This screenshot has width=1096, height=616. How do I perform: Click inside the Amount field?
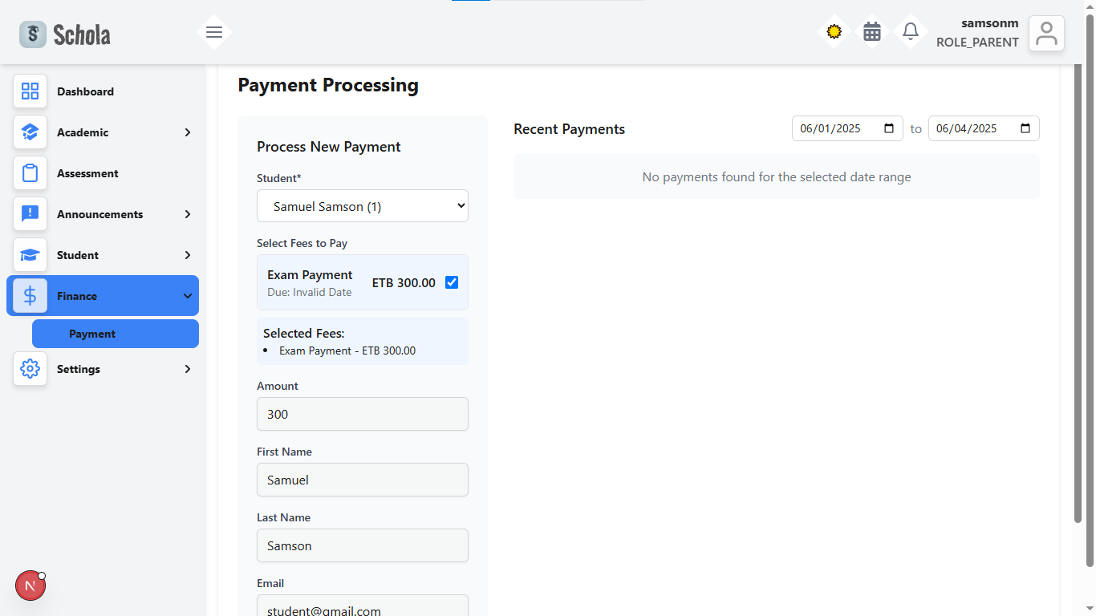pos(362,414)
